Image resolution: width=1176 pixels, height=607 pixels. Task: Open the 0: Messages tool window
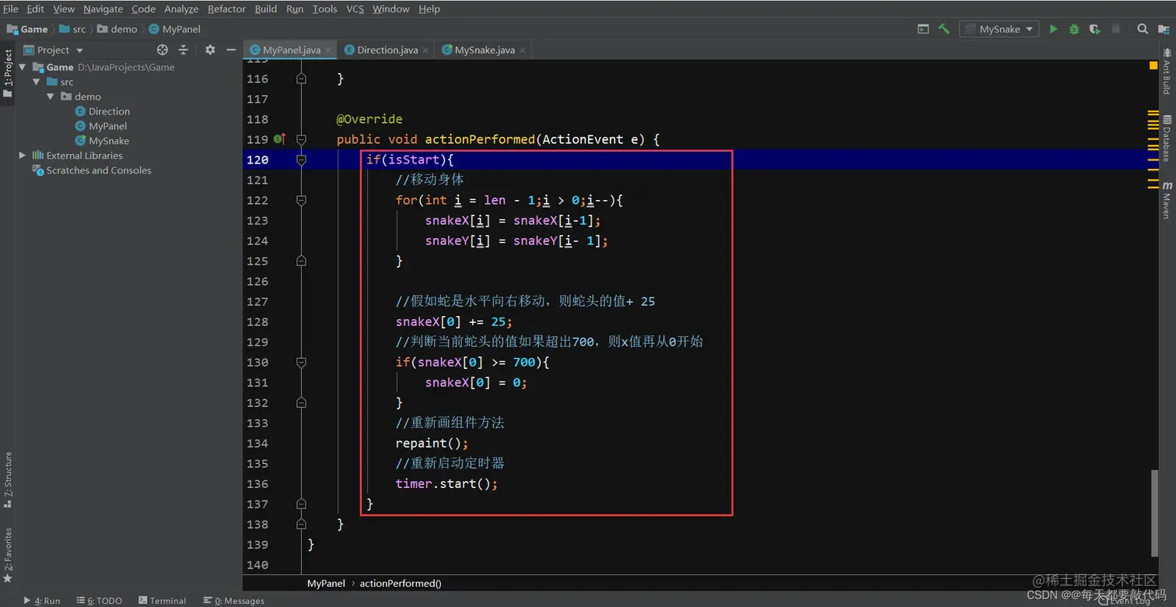[234, 601]
